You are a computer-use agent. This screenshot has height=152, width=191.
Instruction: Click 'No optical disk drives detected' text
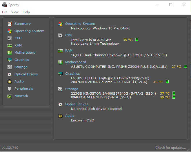(x=96, y=109)
